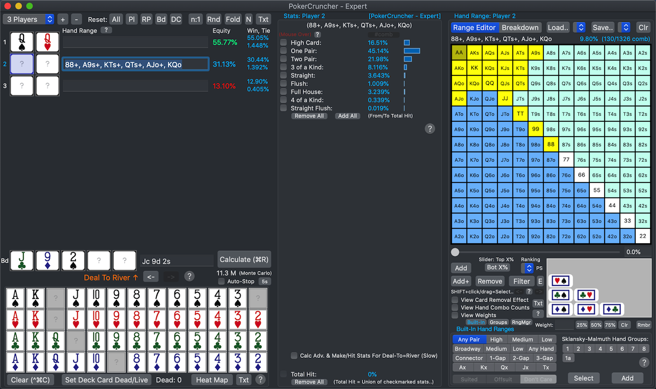Reset all via the All button
The height and width of the screenshot is (389, 656).
116,19
